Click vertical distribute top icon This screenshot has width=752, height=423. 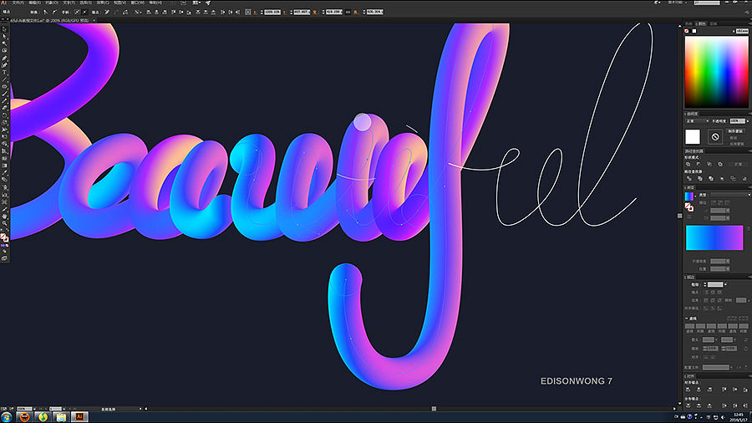[688, 405]
